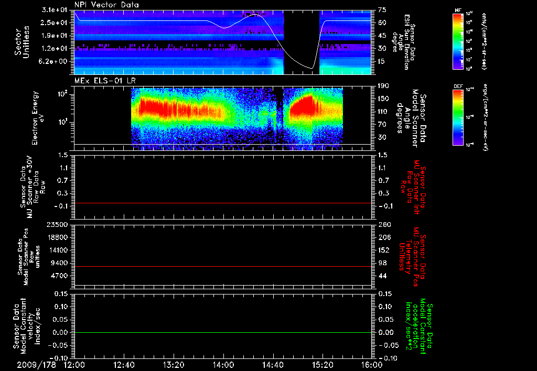Click the red MU Scanner Pos Telemetry label

[412, 257]
